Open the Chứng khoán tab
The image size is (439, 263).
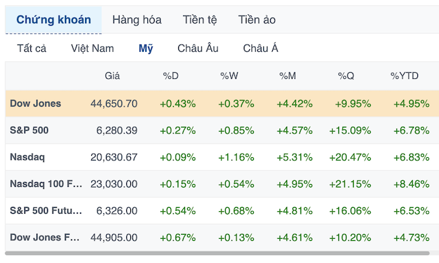pos(53,20)
